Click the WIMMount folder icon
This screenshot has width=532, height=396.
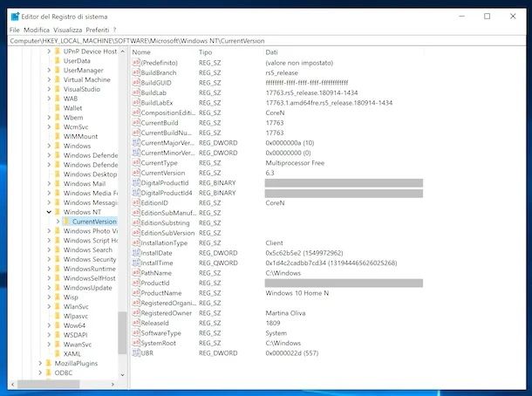[x=58, y=136]
